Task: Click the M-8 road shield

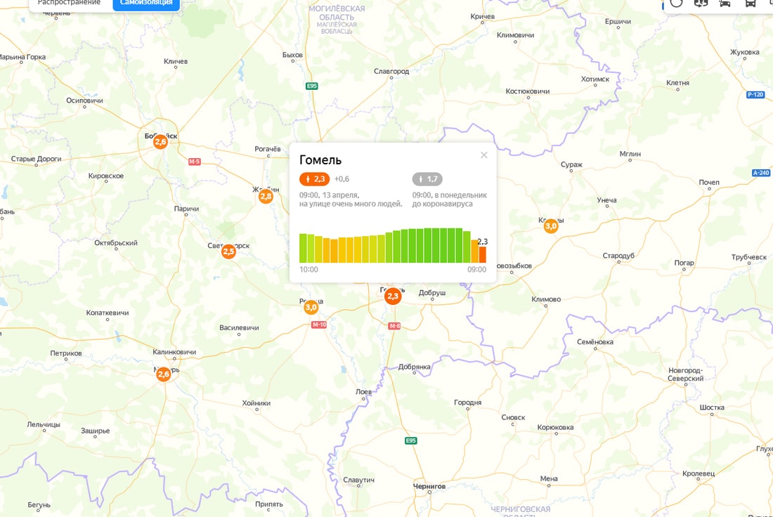Action: (x=394, y=326)
